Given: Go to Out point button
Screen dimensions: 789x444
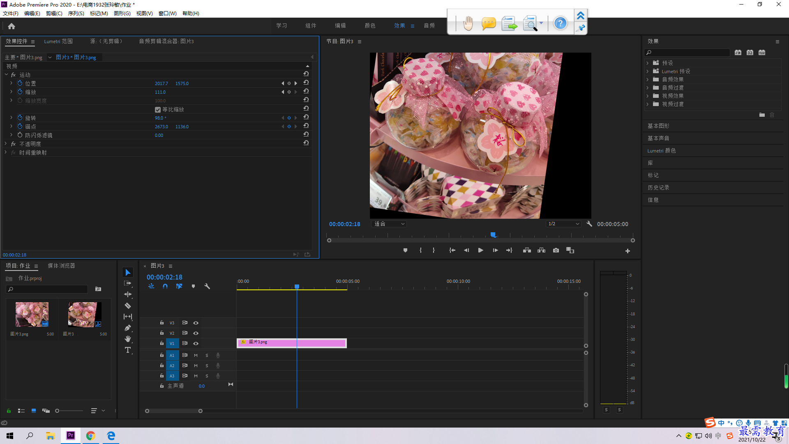Looking at the screenshot, I should pyautogui.click(x=510, y=250).
